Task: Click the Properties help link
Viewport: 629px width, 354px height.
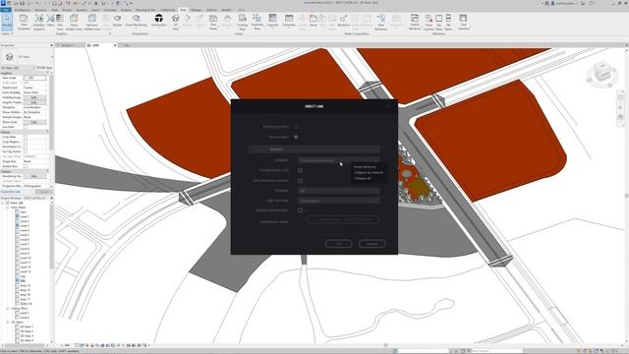Action: [x=11, y=192]
